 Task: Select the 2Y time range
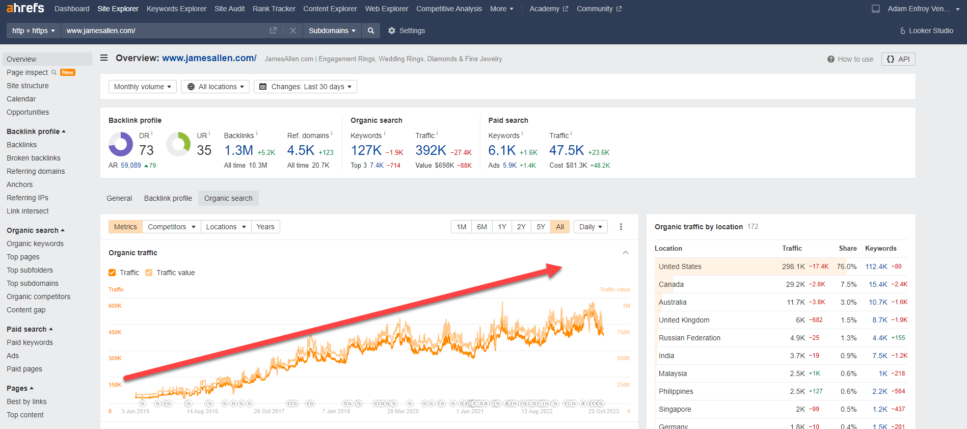521,227
